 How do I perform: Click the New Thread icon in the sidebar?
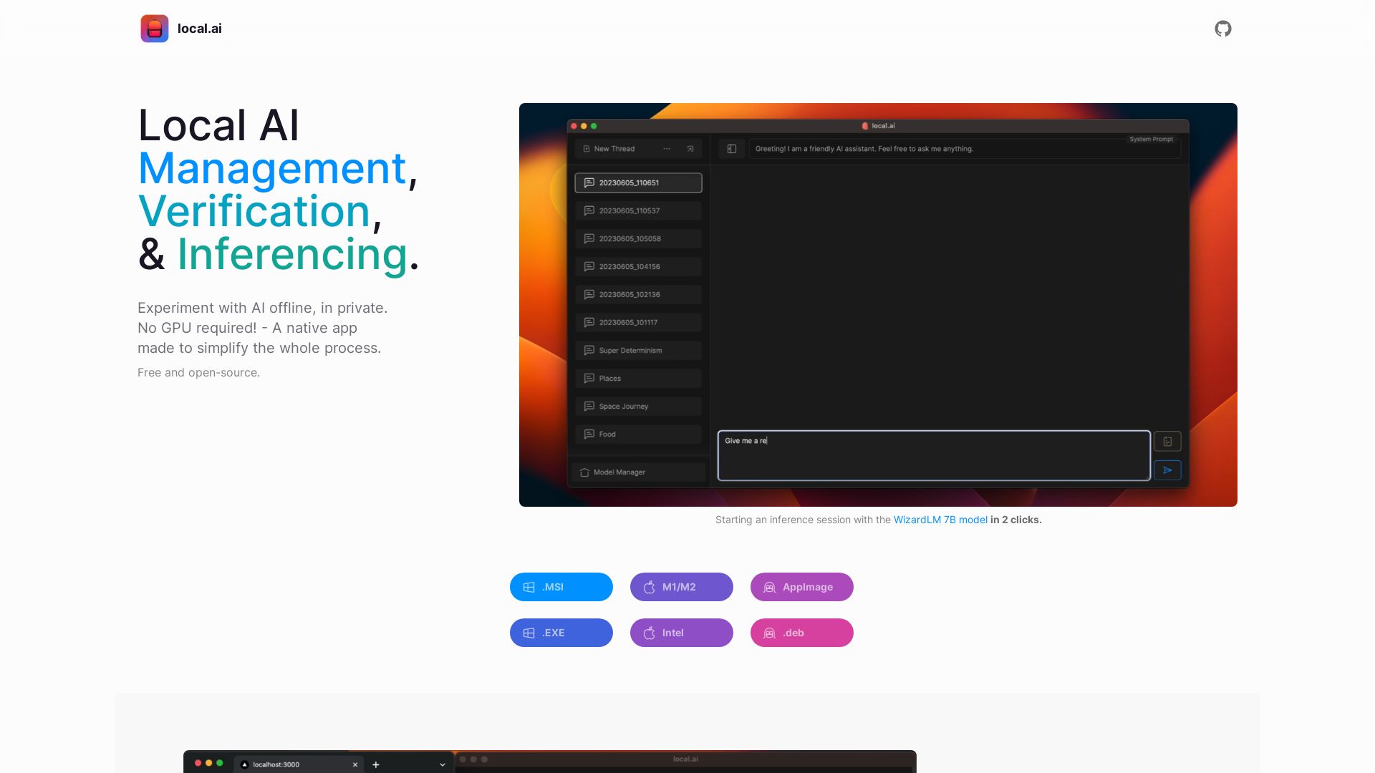click(586, 149)
